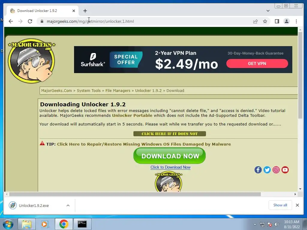Click the vertical scrollbar thumb
307x230 pixels.
[x=300, y=75]
